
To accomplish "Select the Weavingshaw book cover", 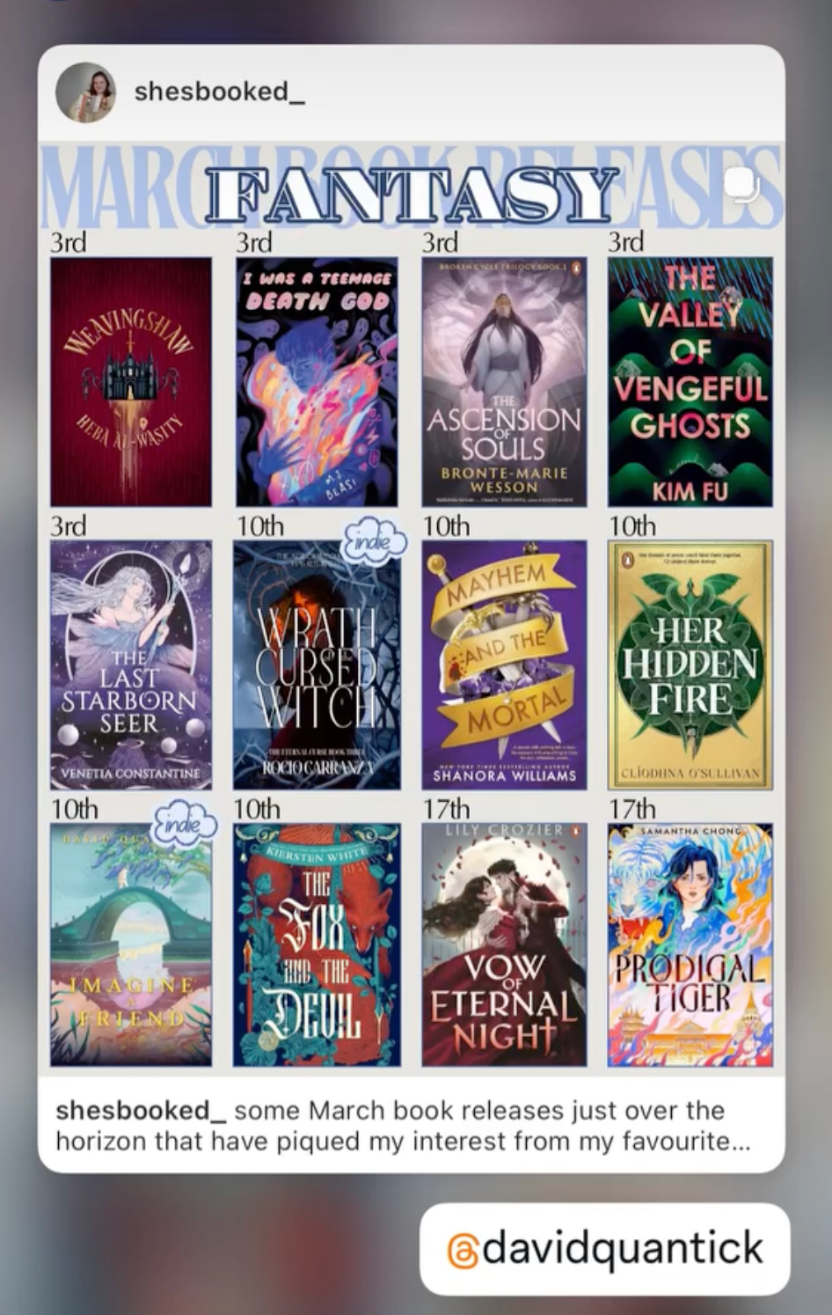I will [131, 382].
